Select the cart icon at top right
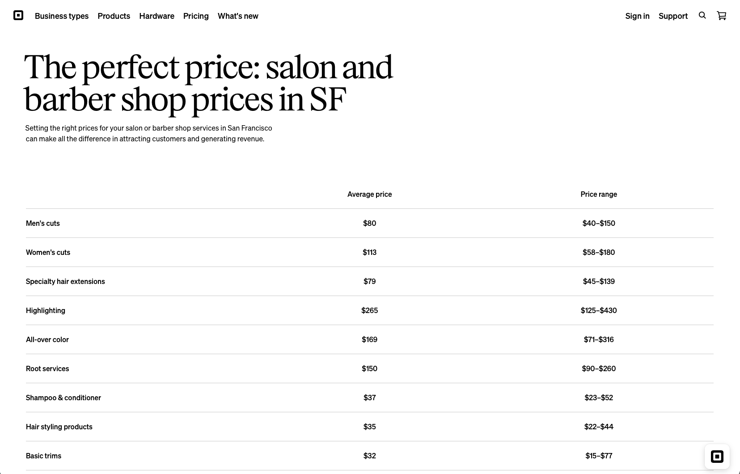 (x=721, y=15)
